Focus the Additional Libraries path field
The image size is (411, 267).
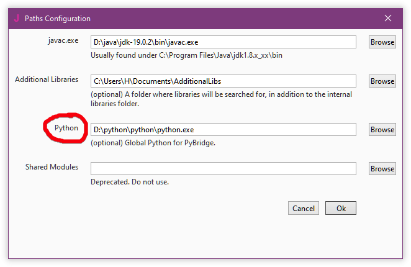pyautogui.click(x=223, y=81)
